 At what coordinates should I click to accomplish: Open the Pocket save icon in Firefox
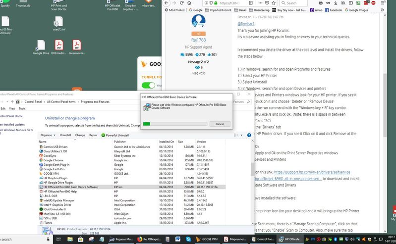(267, 3)
